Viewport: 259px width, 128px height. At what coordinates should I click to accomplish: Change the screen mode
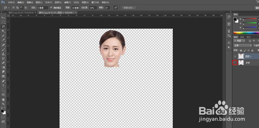click(x=3, y=122)
